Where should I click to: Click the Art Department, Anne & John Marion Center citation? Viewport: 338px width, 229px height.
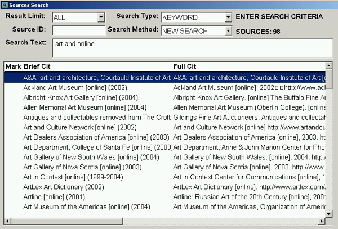pos(249,147)
